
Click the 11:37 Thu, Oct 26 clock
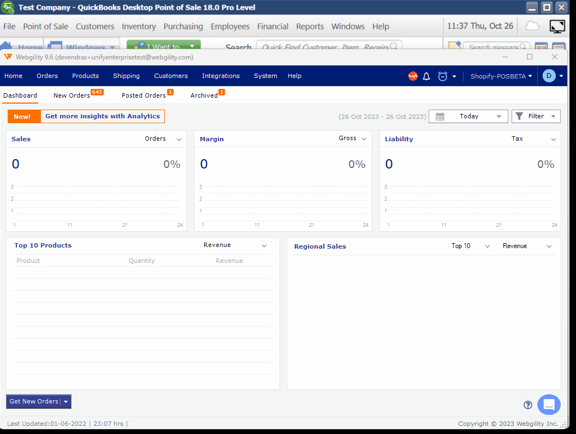click(480, 26)
